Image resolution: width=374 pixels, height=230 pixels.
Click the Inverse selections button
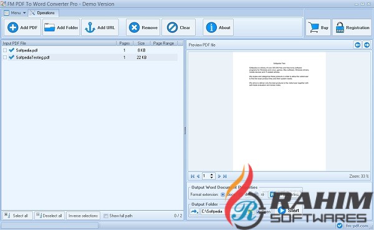pos(83,216)
